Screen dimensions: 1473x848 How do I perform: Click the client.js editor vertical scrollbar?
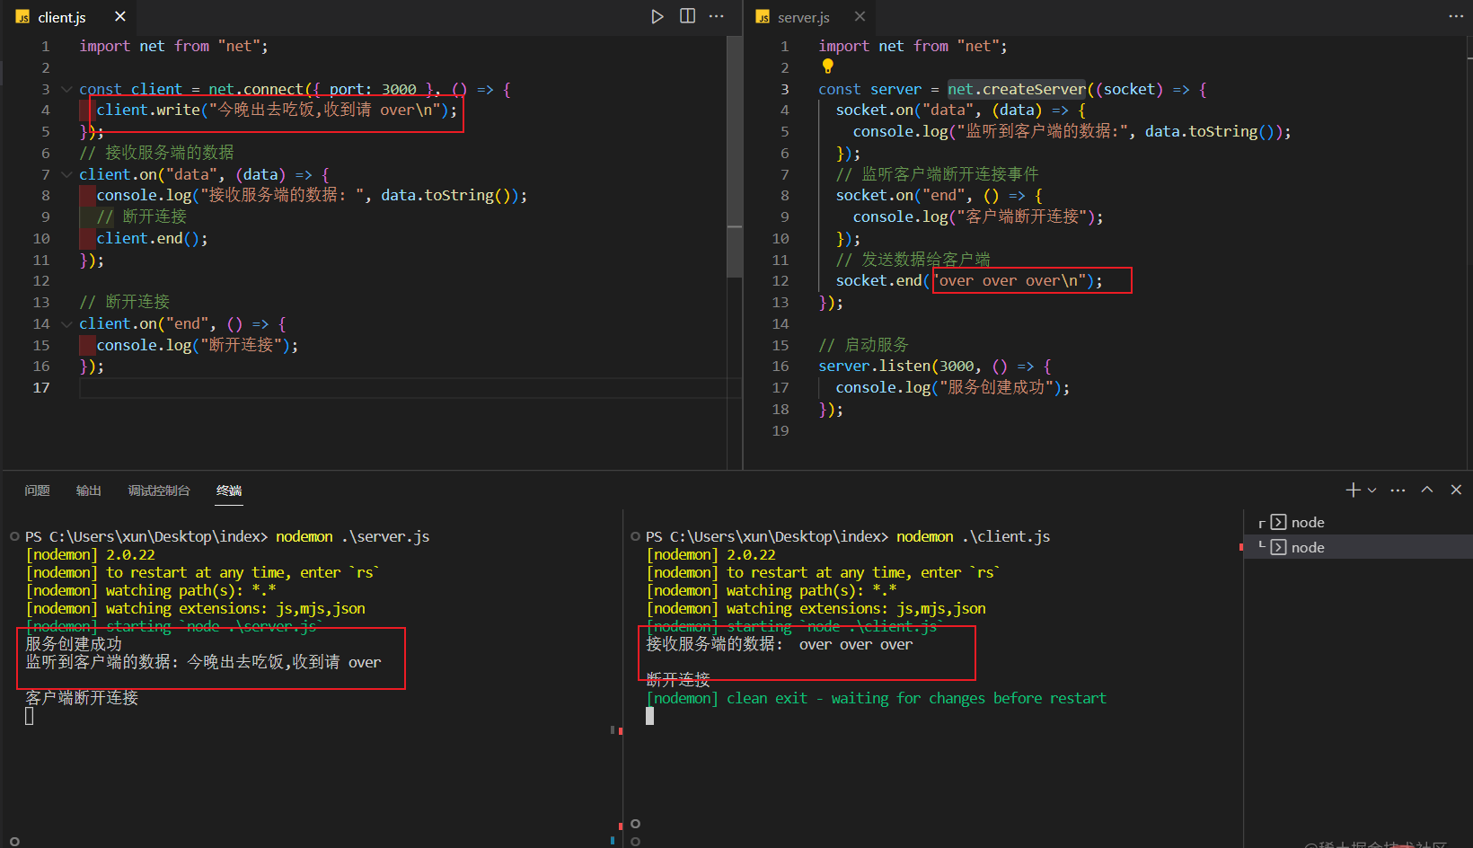pyautogui.click(x=735, y=157)
